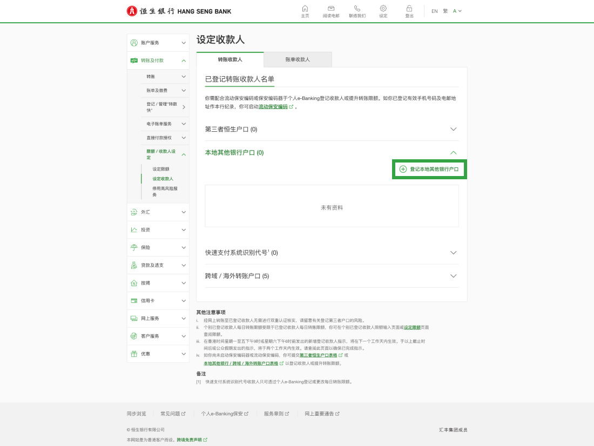594x446 pixels.
Task: Open the font size A dropdown
Action: [x=457, y=11]
